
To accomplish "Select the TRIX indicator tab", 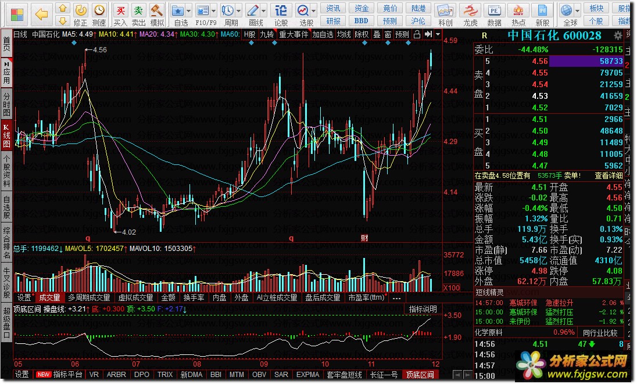I will (x=165, y=375).
